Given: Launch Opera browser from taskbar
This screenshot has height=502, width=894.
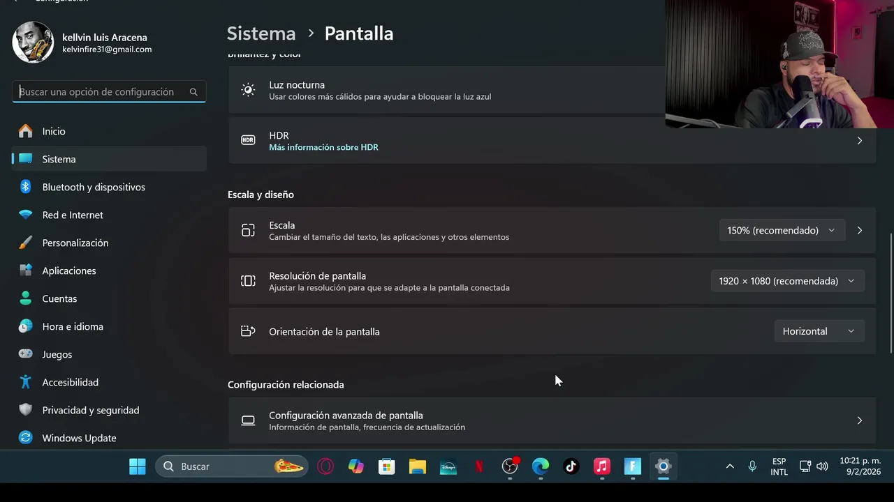Looking at the screenshot, I should tap(325, 466).
